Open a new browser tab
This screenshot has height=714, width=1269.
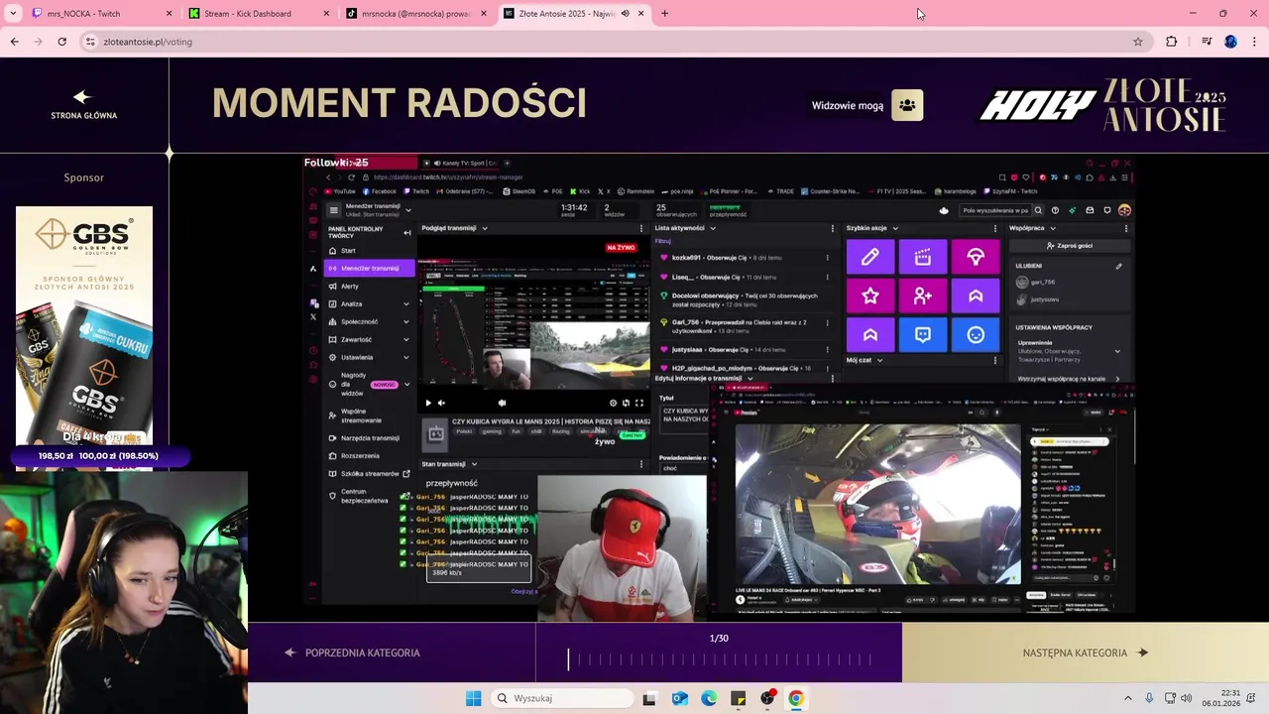[664, 14]
